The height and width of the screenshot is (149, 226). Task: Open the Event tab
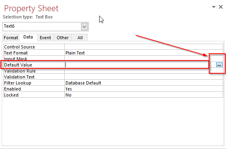click(x=45, y=38)
